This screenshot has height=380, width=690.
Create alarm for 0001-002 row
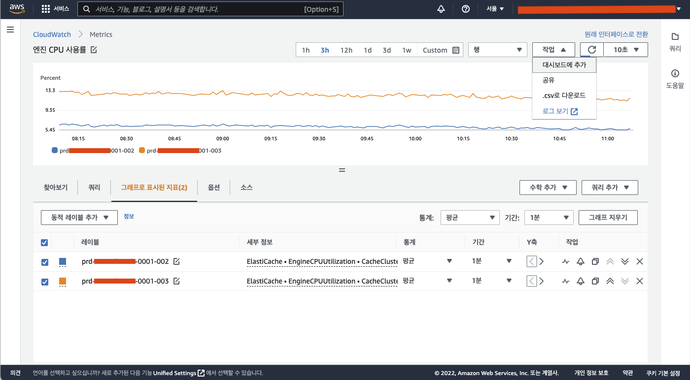coord(581,261)
